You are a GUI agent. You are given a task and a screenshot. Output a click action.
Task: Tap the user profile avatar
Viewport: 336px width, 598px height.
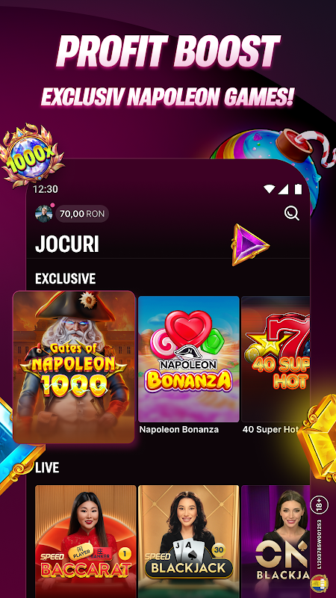click(44, 214)
